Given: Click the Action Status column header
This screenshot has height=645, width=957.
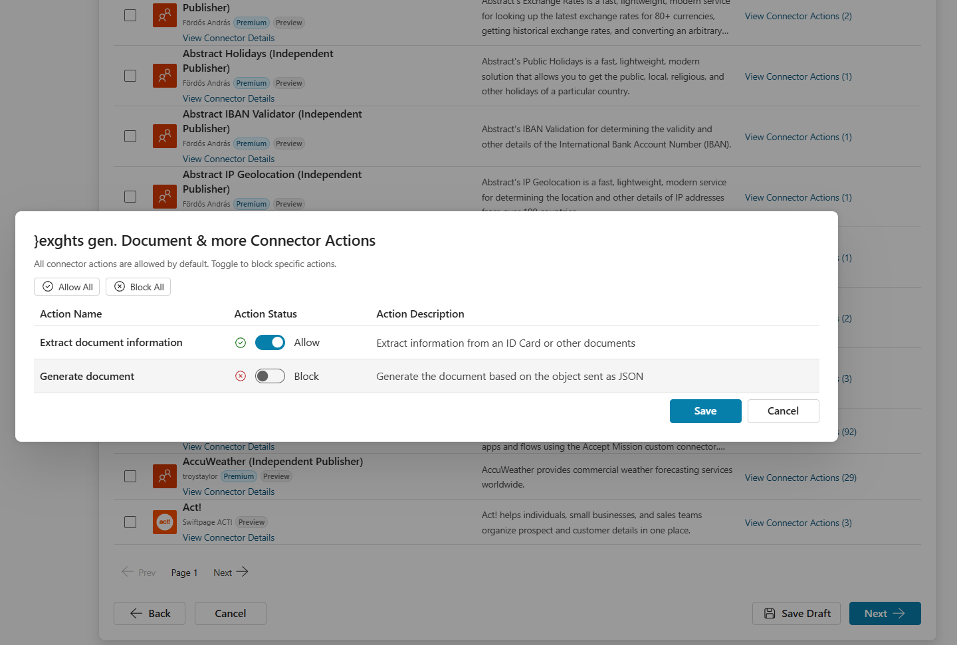Looking at the screenshot, I should (266, 314).
